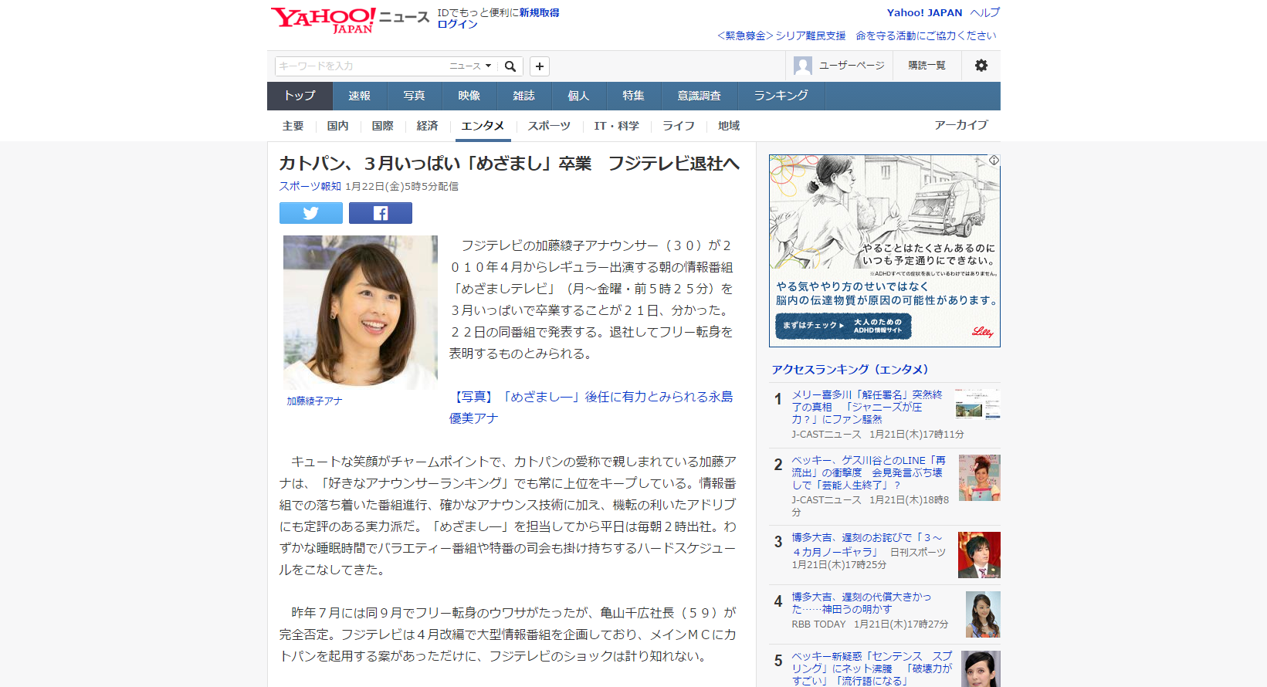Select the ランキング tab
This screenshot has width=1267, height=687.
coord(781,96)
